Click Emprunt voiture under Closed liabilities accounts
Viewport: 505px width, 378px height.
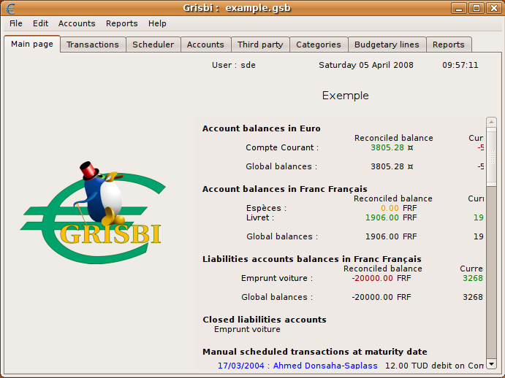247,329
